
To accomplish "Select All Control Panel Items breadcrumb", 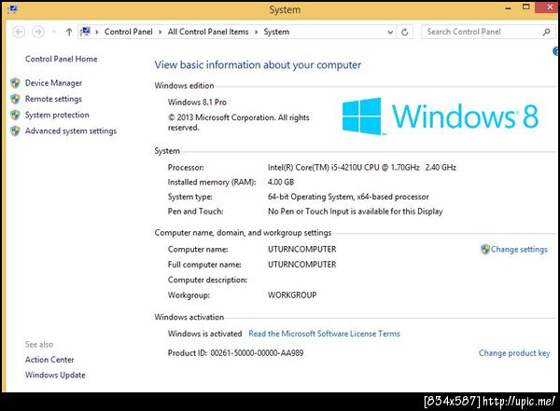I will (x=208, y=32).
